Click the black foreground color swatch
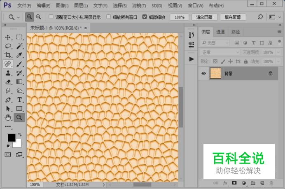This screenshot has width=285, height=189. pos(11,138)
